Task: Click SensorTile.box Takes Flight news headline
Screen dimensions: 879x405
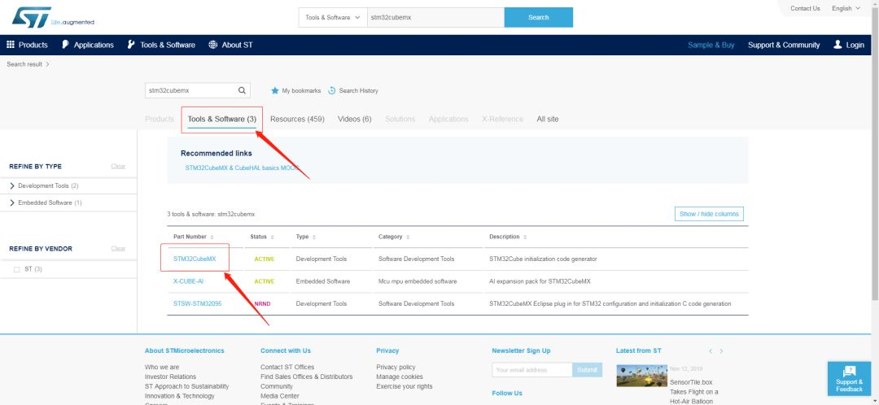Action: pos(694,391)
